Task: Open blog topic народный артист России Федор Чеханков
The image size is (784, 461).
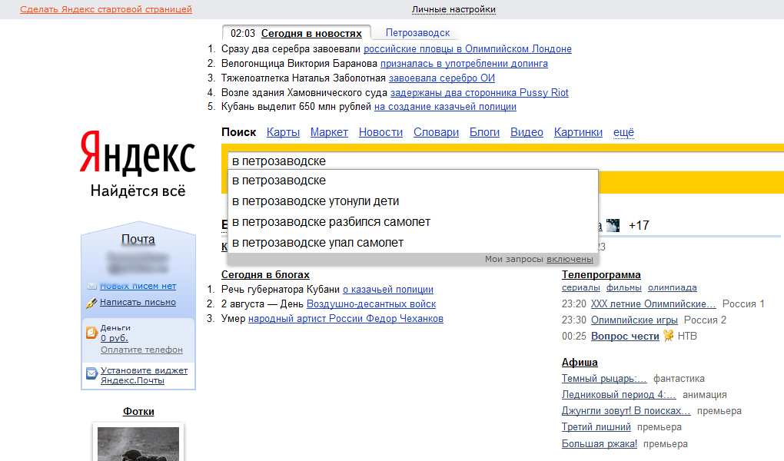Action: (x=346, y=319)
